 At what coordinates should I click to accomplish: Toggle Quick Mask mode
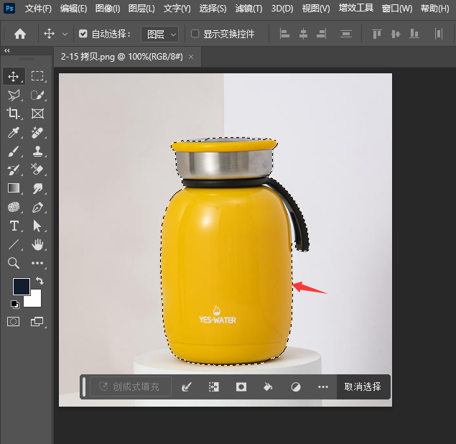tap(14, 321)
